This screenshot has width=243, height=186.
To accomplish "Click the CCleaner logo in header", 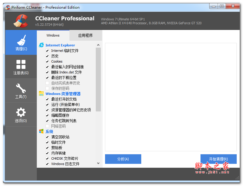I will click(x=21, y=21).
